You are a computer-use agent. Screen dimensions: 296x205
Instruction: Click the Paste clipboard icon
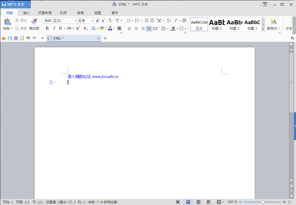point(7,22)
